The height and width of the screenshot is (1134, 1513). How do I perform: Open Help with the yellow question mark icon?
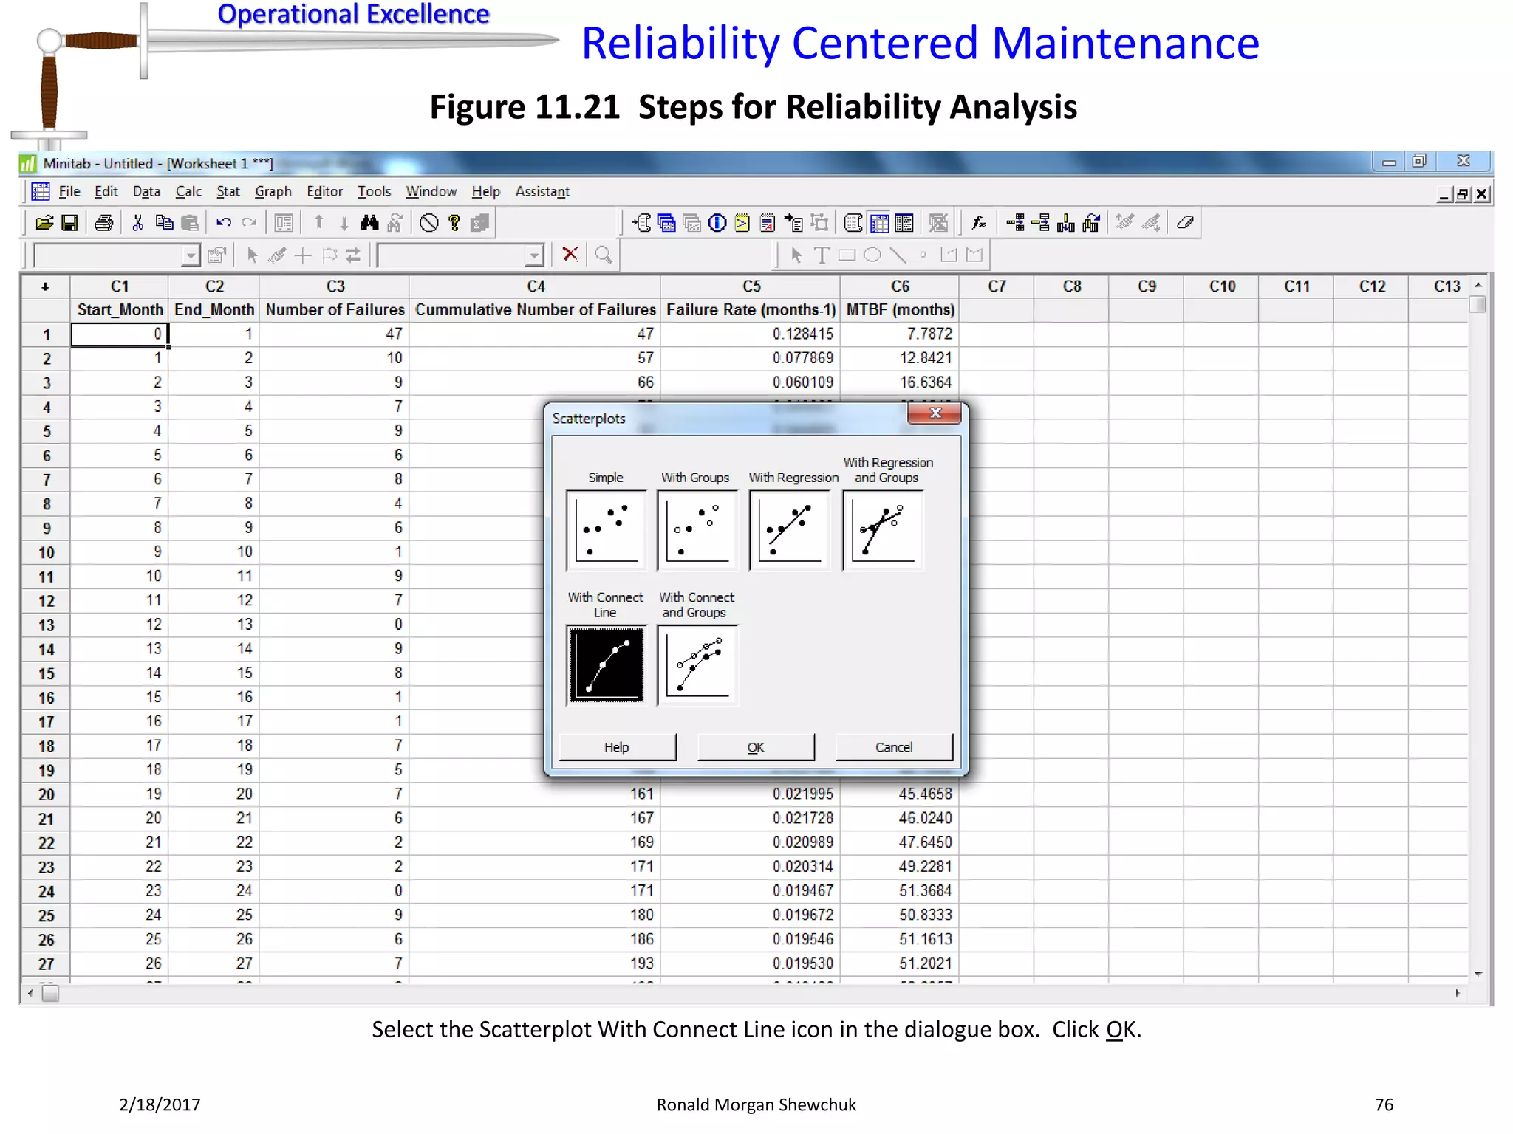click(454, 223)
